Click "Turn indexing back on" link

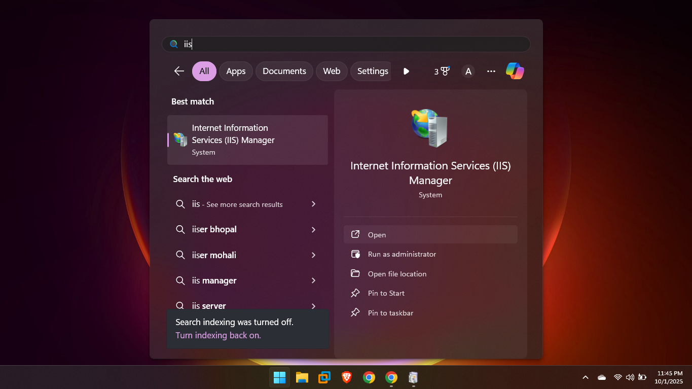(218, 335)
